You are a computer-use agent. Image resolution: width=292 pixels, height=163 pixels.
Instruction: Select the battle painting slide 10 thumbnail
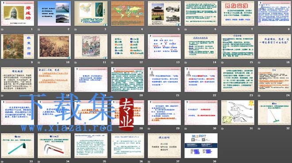pos(54,47)
